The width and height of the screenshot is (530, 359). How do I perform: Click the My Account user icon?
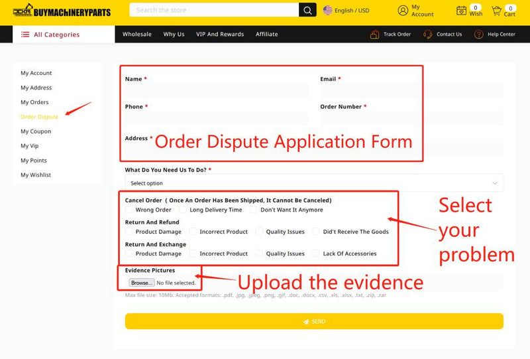403,11
